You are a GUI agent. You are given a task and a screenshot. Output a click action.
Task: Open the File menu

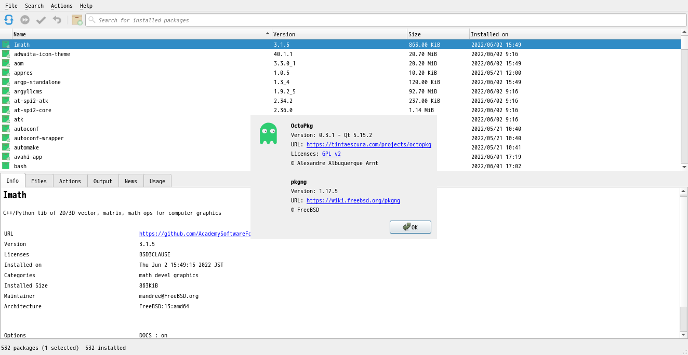pos(11,6)
